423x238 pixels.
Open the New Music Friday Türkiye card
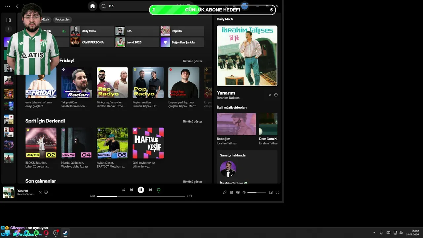41,88
